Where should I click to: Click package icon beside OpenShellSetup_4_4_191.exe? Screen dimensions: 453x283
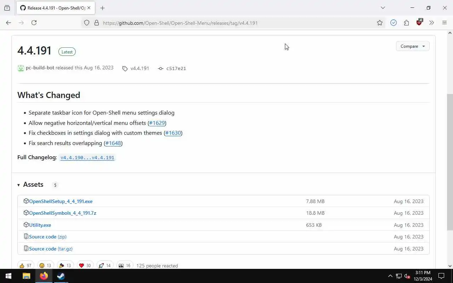(26, 201)
